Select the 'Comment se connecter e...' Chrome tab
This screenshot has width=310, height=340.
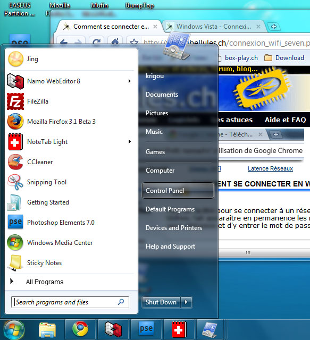pyautogui.click(x=108, y=27)
